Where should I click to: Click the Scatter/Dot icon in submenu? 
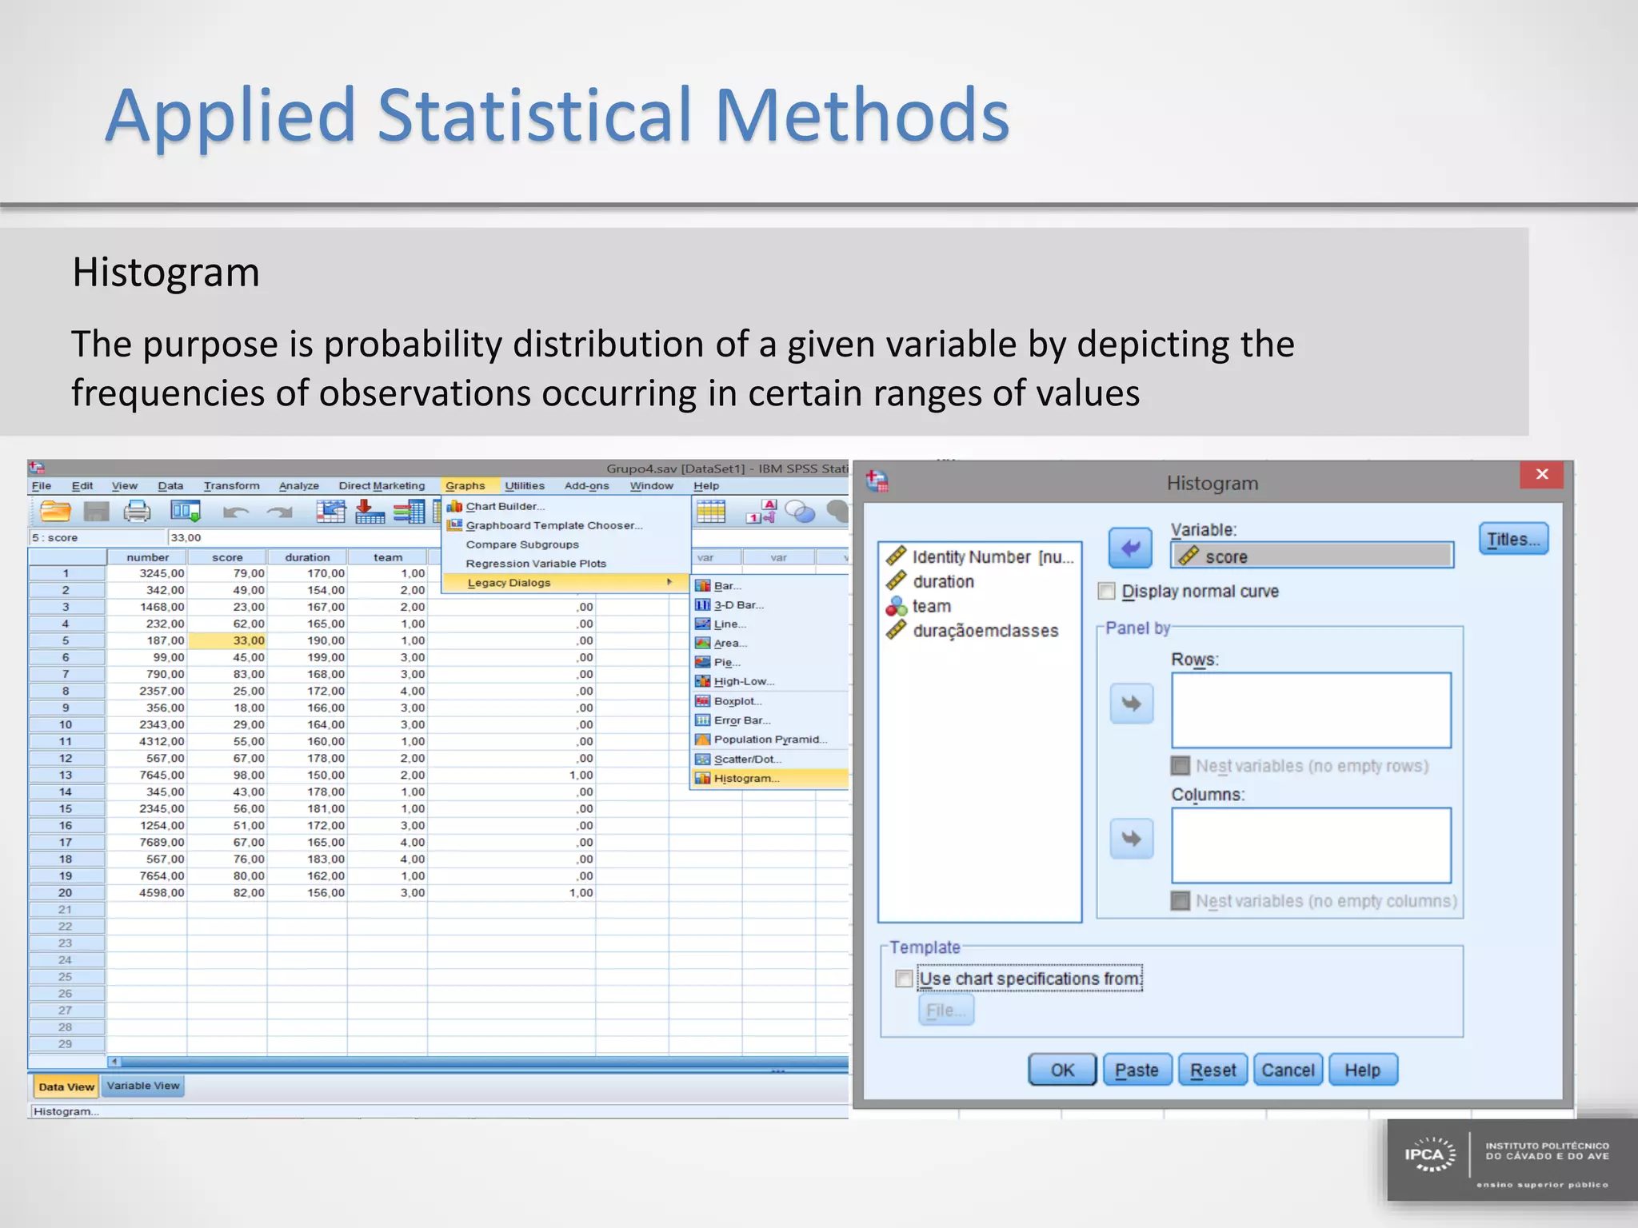[x=702, y=759]
